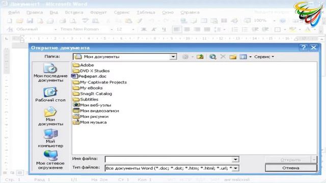Click the Paste icon in Word toolbar
Viewport: 326px width, 183px height.
(129, 20)
